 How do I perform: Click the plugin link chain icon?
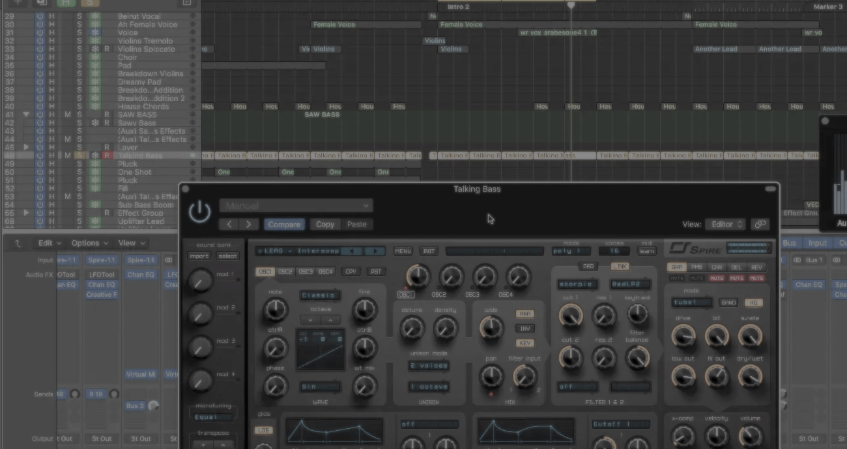(x=760, y=224)
